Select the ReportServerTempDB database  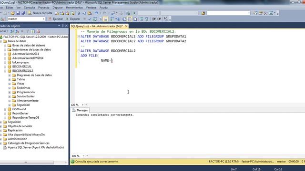(x=26, y=117)
